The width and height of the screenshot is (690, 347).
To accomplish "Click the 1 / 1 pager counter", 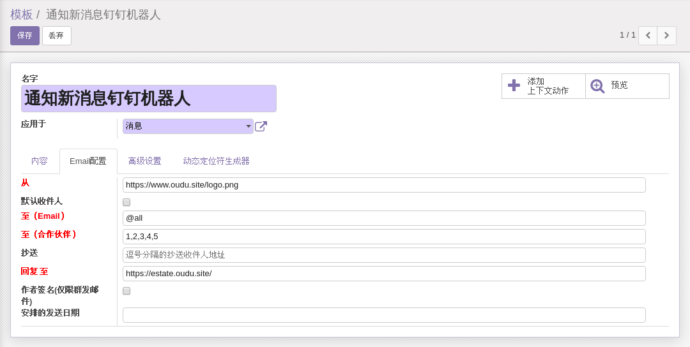I will pyautogui.click(x=627, y=35).
